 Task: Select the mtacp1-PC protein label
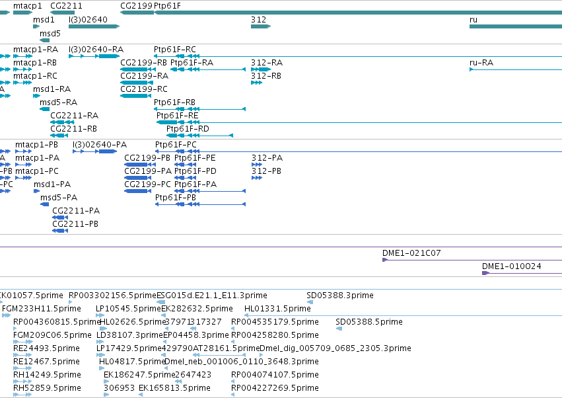point(36,171)
